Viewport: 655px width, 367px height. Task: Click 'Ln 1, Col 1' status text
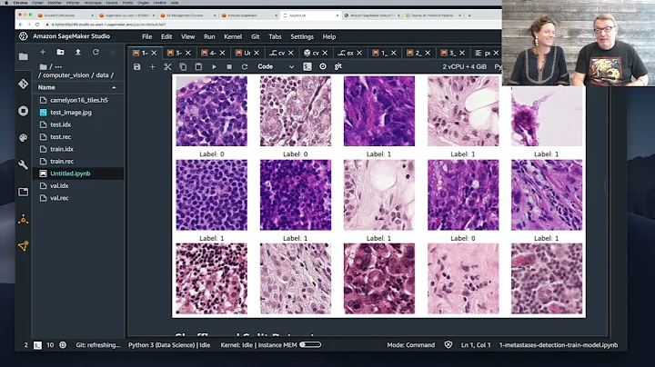point(476,345)
